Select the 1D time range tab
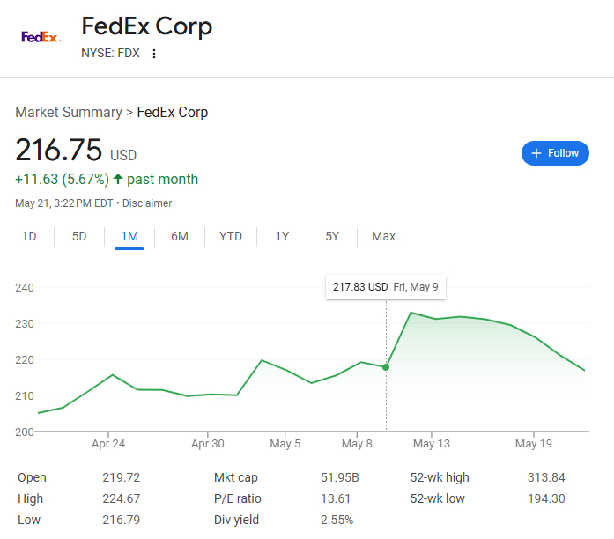 point(29,236)
